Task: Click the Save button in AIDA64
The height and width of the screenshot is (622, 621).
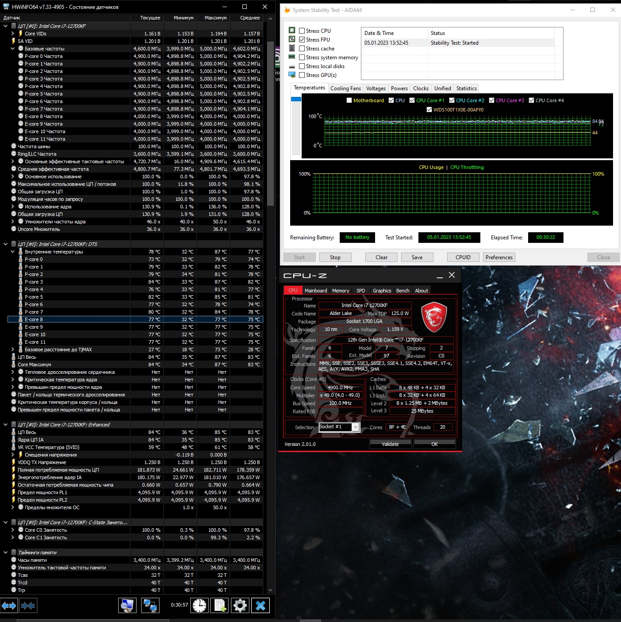Action: 417,257
